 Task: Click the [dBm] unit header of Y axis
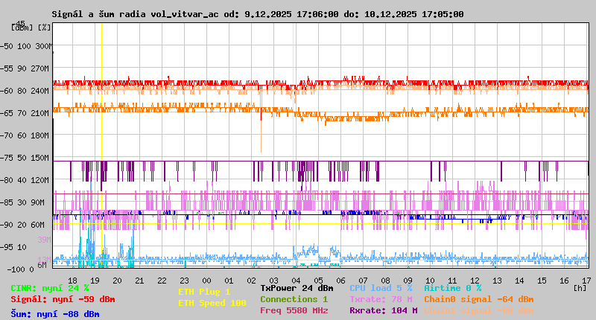click(x=22, y=27)
